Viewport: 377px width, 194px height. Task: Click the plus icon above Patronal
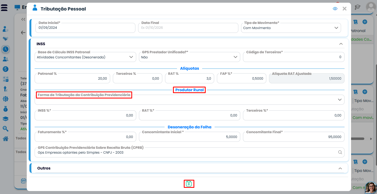365,22
